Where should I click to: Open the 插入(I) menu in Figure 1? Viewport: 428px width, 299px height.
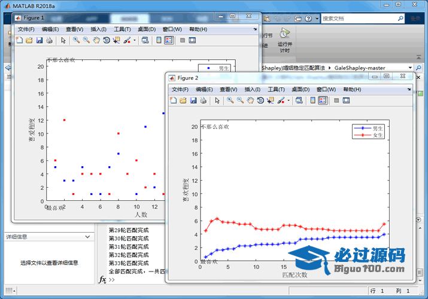click(98, 29)
